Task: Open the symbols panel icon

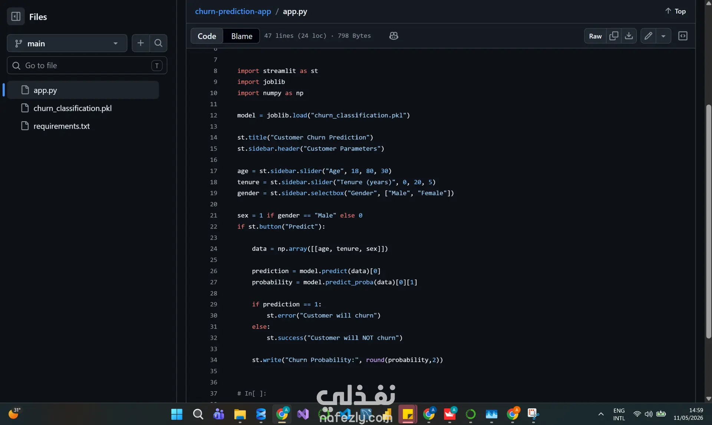Action: point(683,36)
